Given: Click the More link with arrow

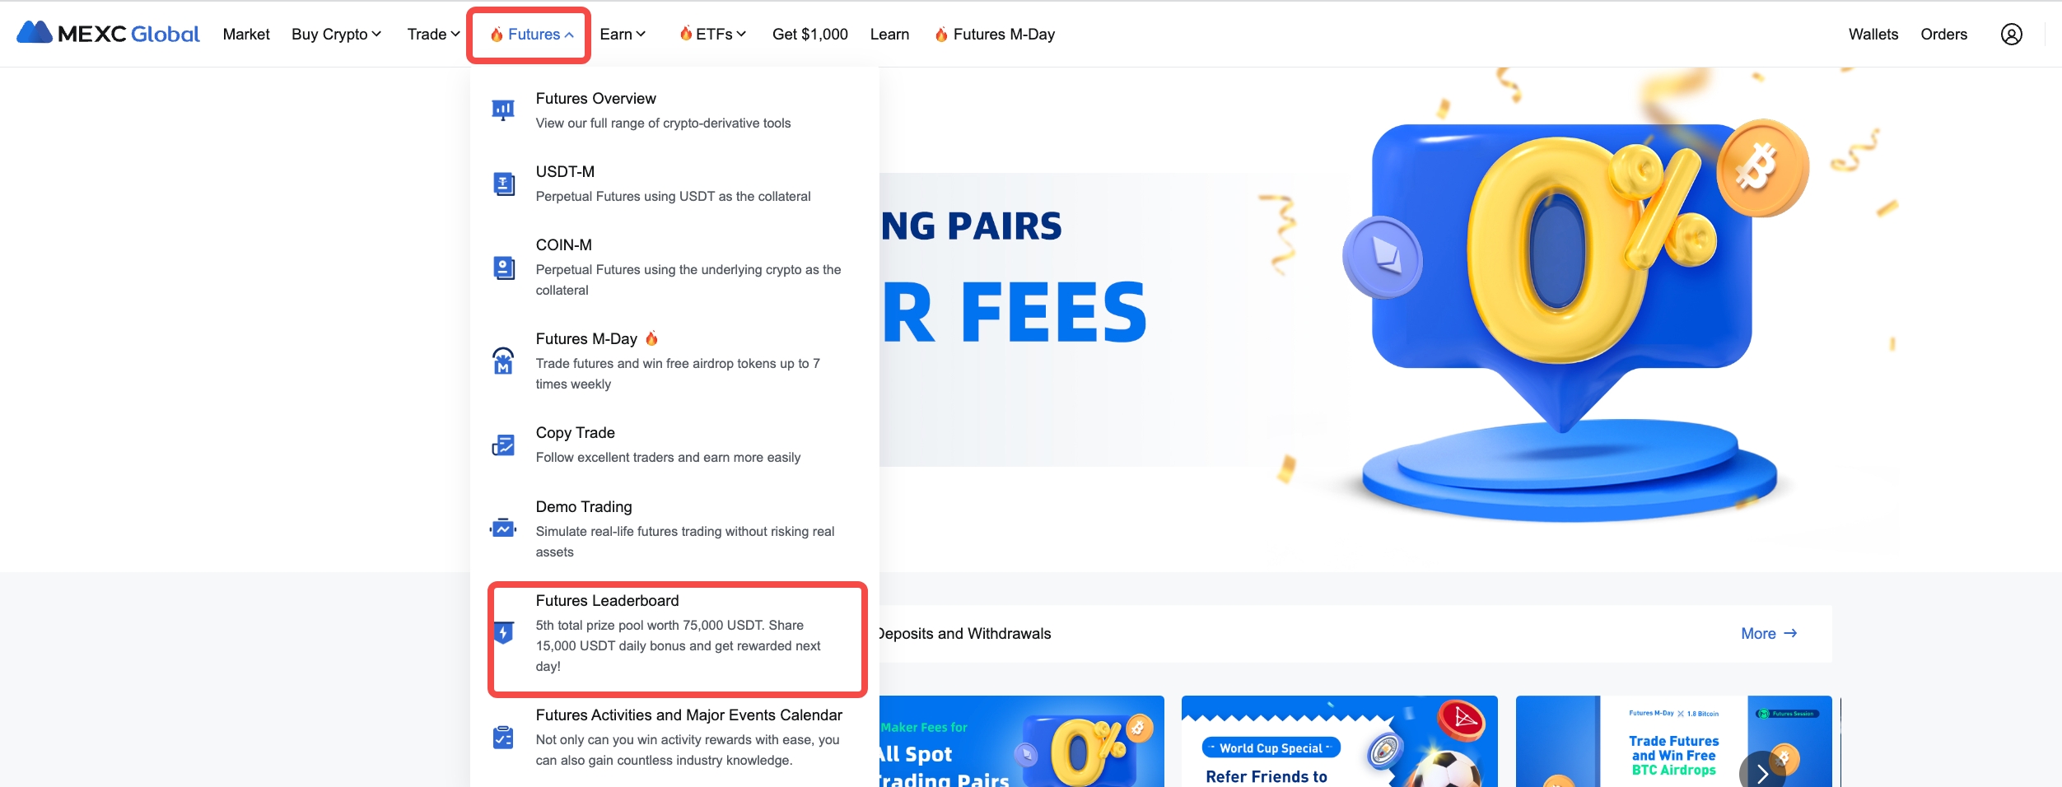Looking at the screenshot, I should pyautogui.click(x=1769, y=634).
